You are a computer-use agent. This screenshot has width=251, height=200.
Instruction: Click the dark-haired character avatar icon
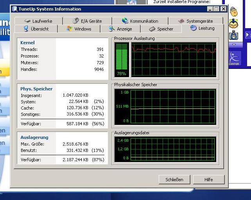pos(234,23)
